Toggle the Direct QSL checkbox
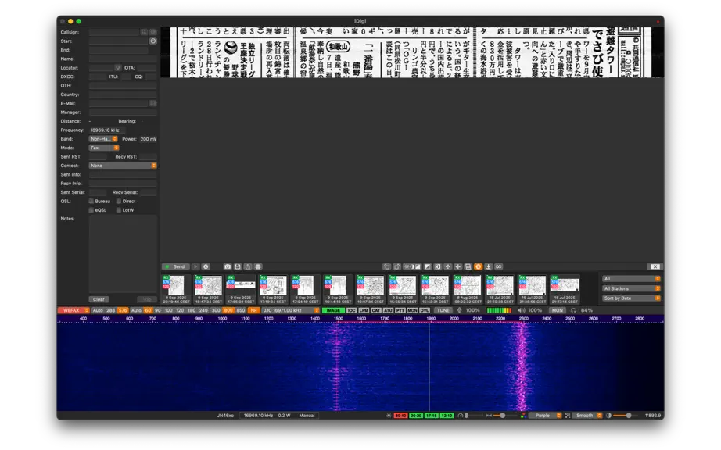721x450 pixels. (119, 201)
